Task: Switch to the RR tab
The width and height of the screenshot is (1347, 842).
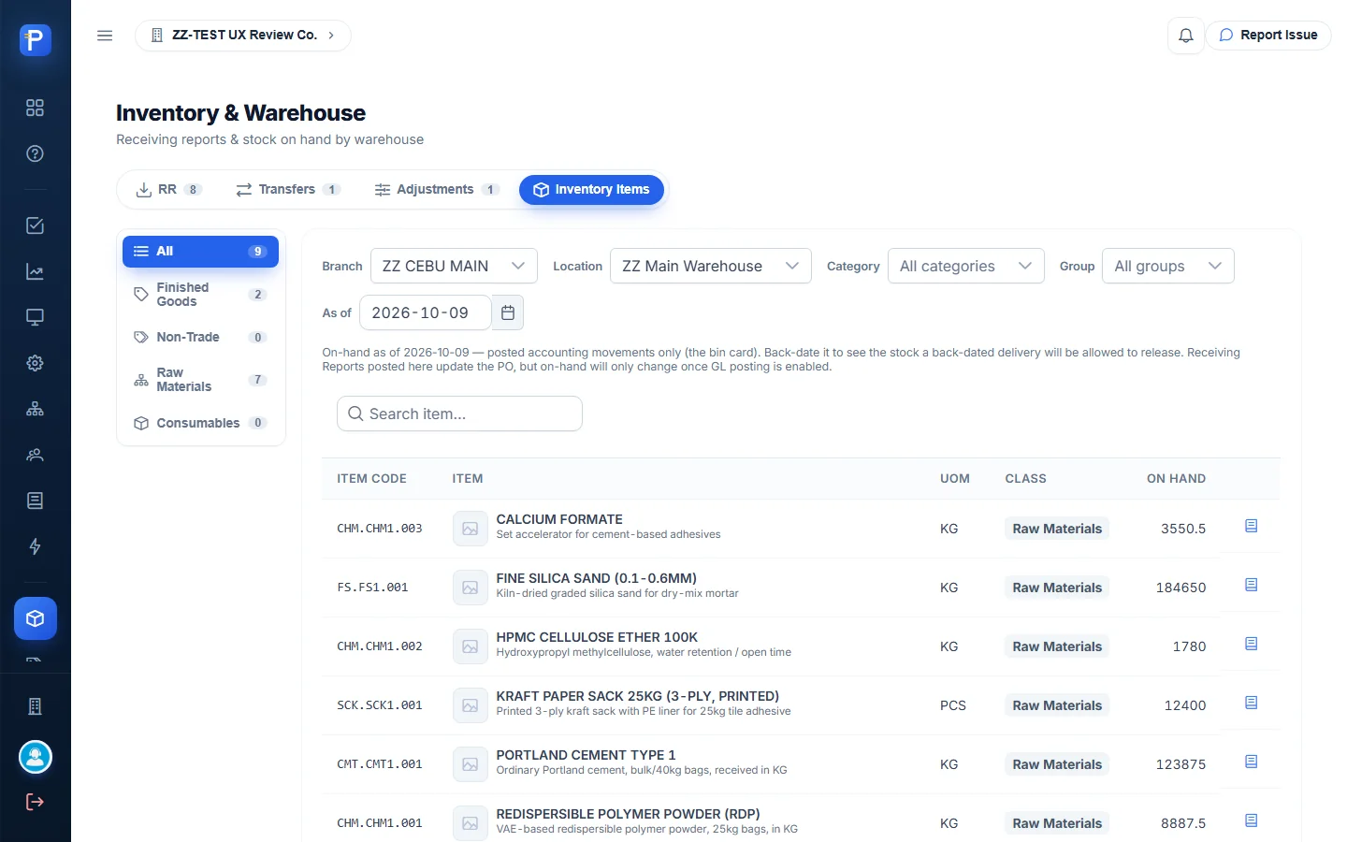Action: [x=168, y=190]
